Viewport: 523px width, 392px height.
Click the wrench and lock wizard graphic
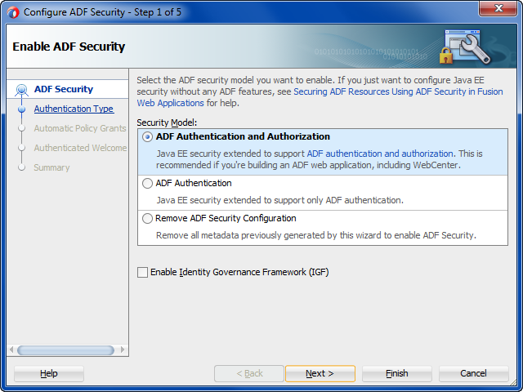[465, 47]
